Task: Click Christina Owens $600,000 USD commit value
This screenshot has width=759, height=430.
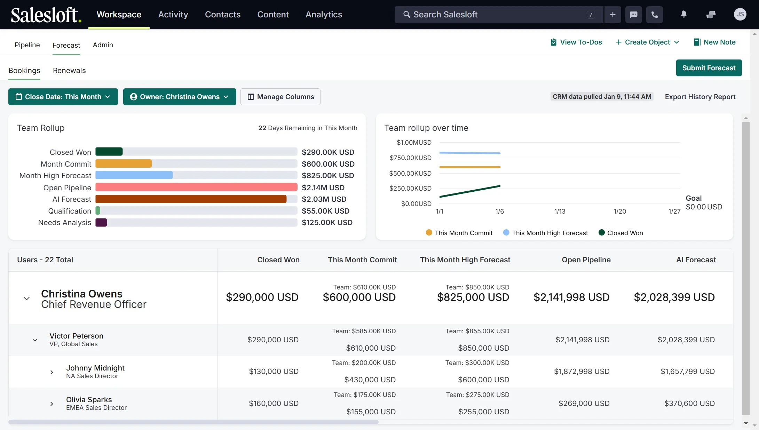Action: [x=359, y=297]
